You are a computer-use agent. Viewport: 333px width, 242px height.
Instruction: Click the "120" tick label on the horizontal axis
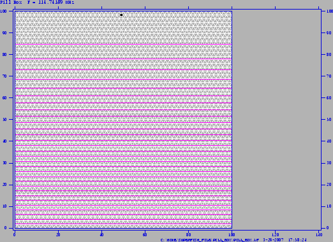(275, 235)
